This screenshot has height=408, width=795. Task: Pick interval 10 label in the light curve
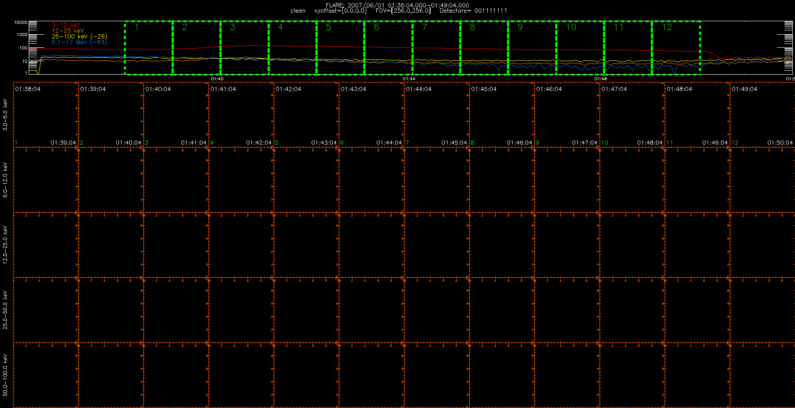coord(571,27)
